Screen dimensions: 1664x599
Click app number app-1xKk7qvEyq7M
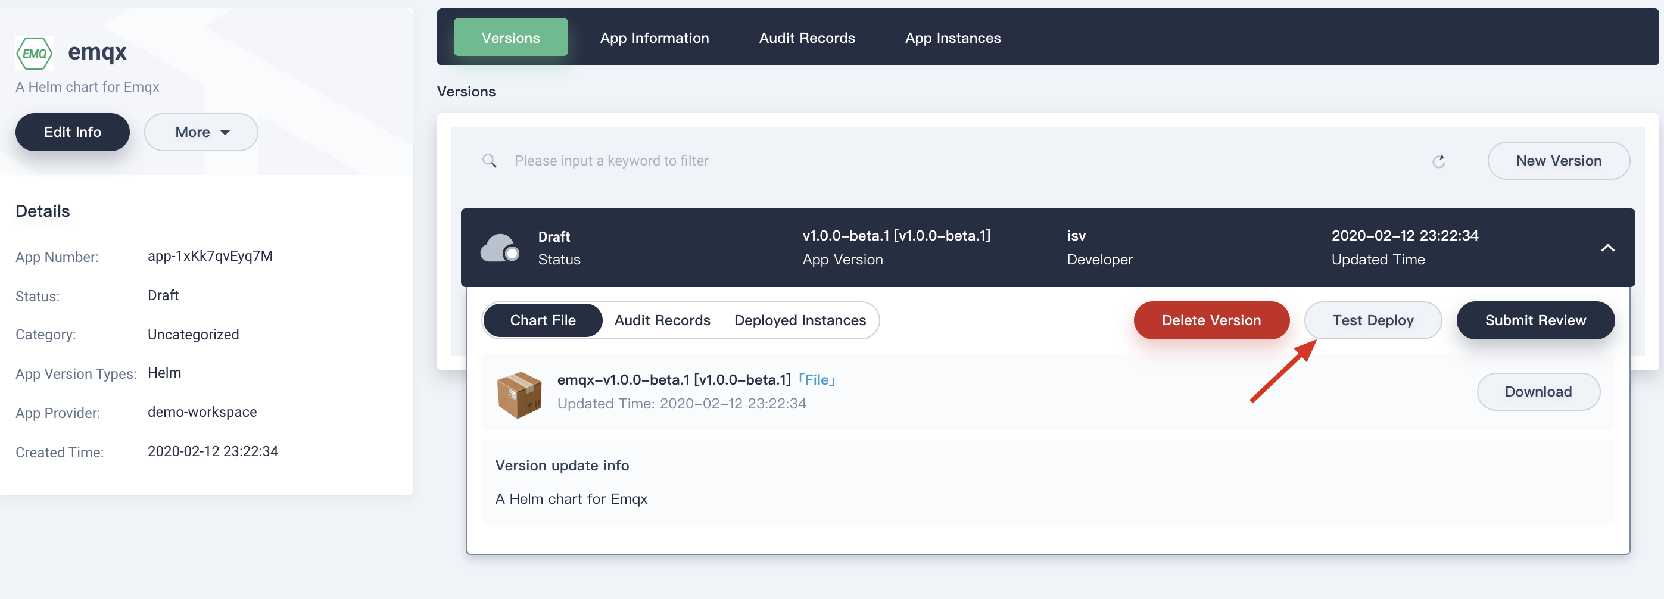click(210, 255)
